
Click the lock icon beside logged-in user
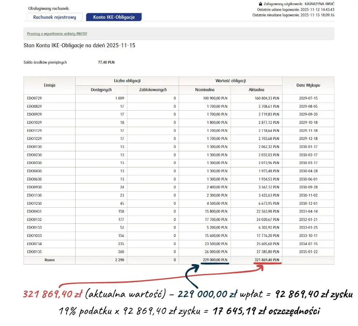[x=261, y=4]
